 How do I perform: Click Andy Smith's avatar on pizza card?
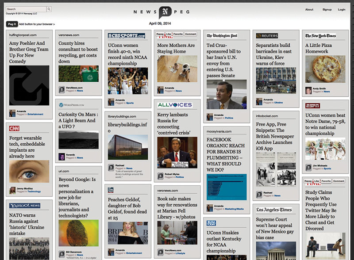point(308,90)
